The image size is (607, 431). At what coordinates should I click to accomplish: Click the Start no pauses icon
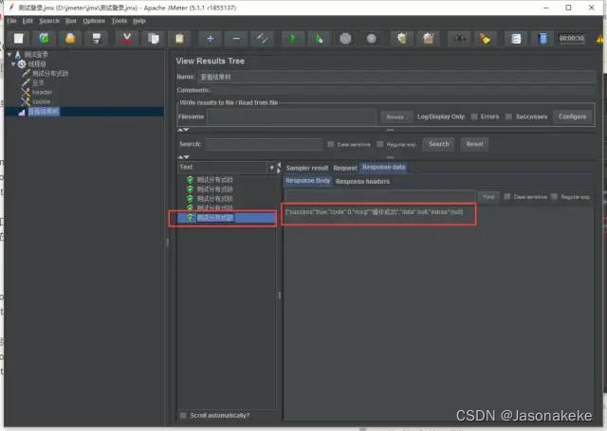319,38
